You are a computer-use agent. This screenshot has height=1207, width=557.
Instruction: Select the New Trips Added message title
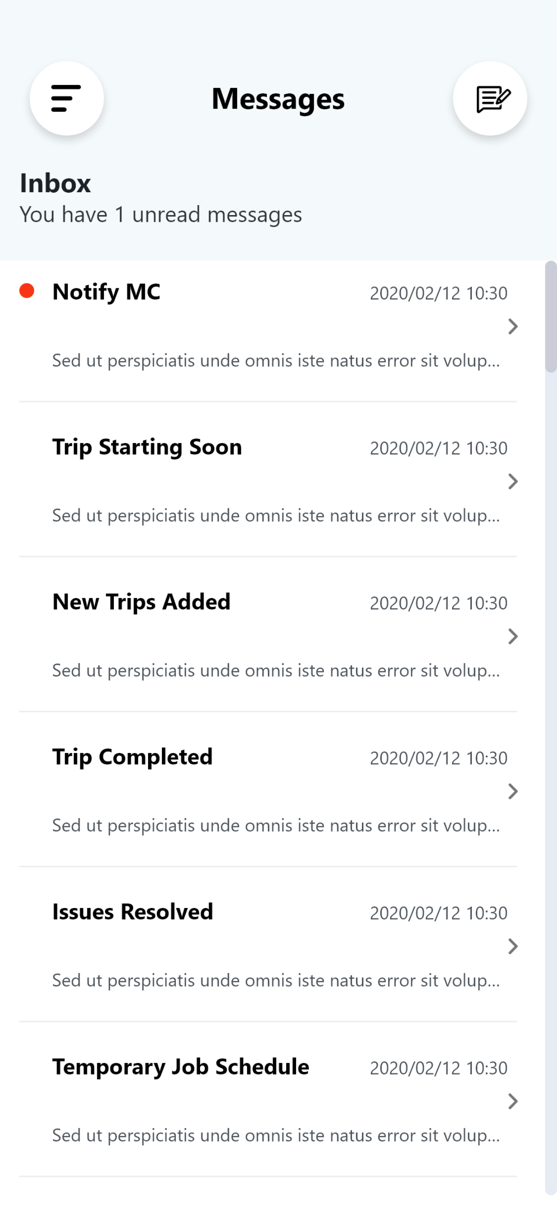coord(141,602)
